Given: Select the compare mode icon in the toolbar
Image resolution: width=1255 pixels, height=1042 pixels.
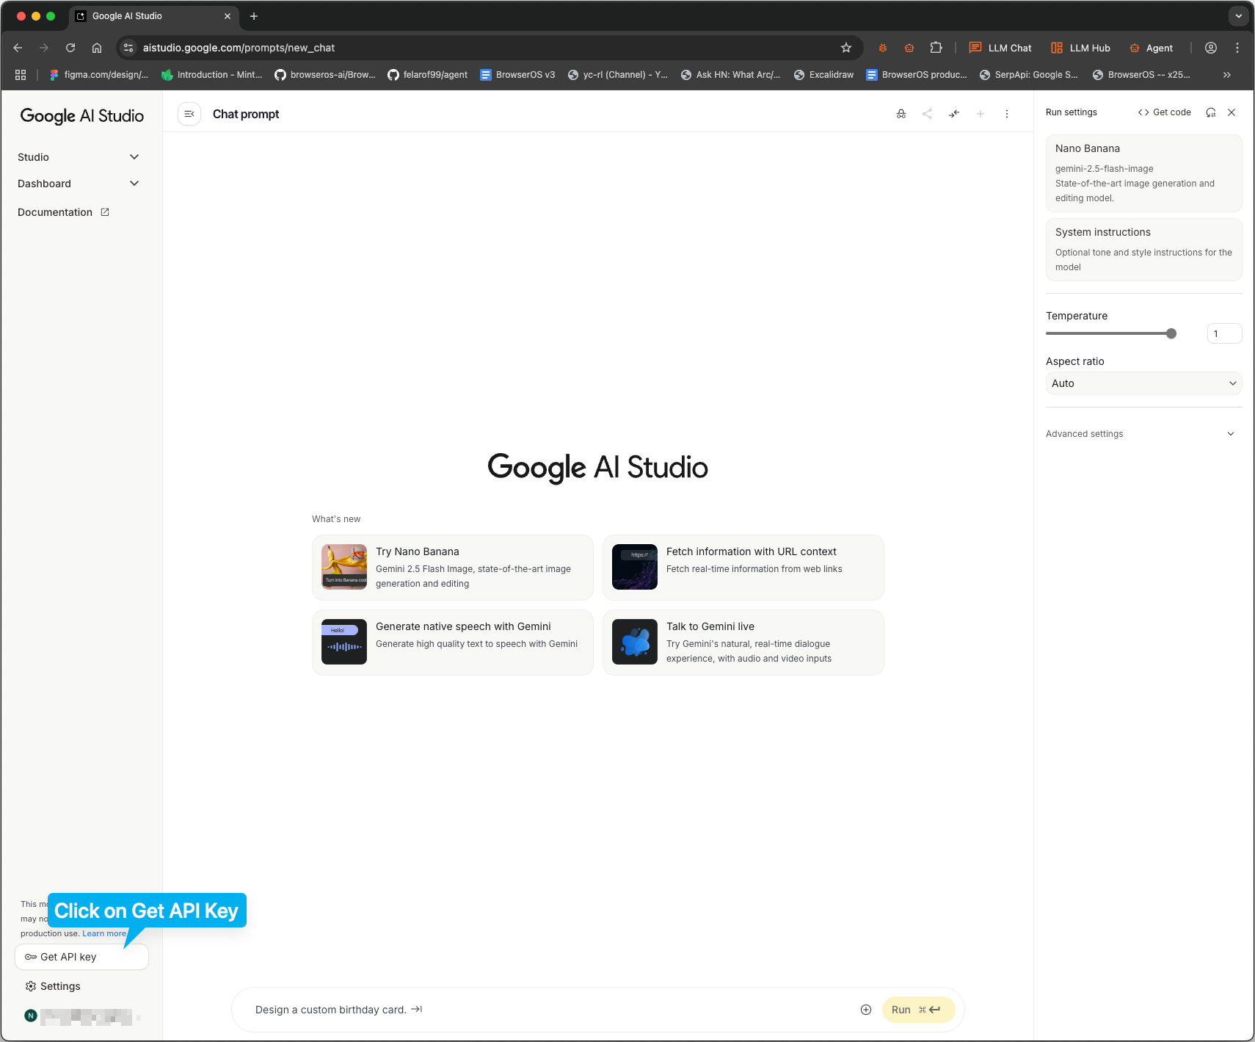Looking at the screenshot, I should 954,114.
